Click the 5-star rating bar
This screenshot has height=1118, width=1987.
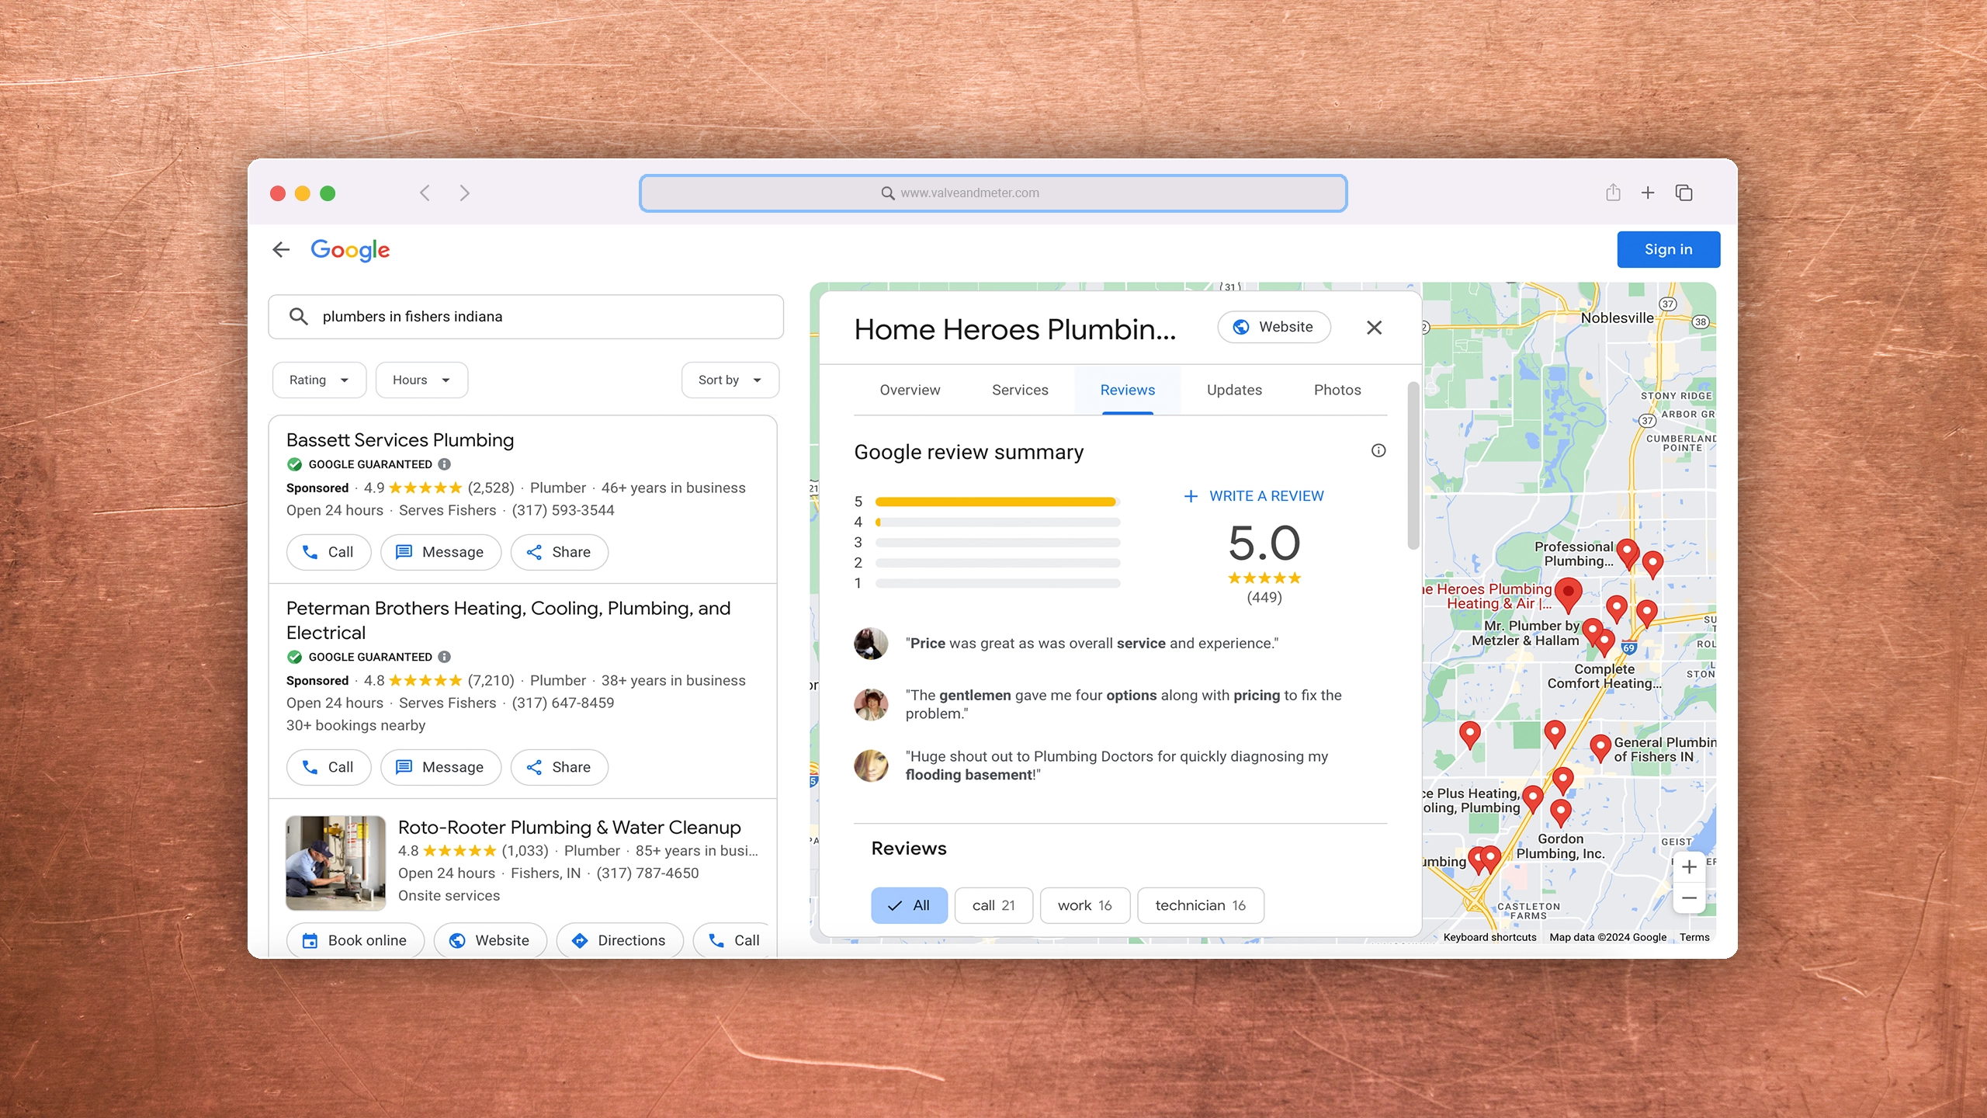pyautogui.click(x=997, y=502)
